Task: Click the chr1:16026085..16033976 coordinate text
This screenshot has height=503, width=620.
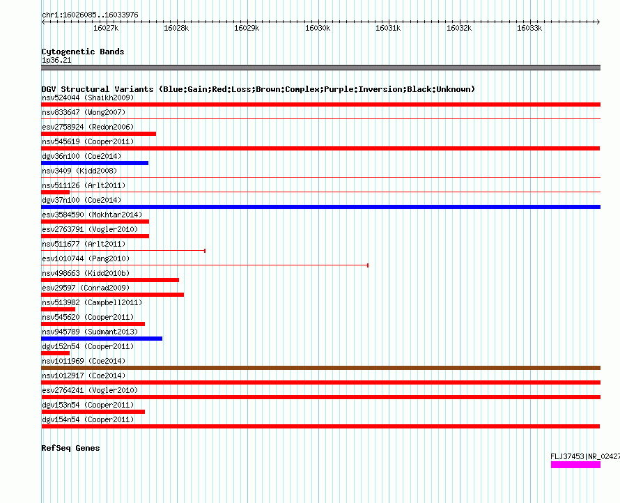Action: 90,15
